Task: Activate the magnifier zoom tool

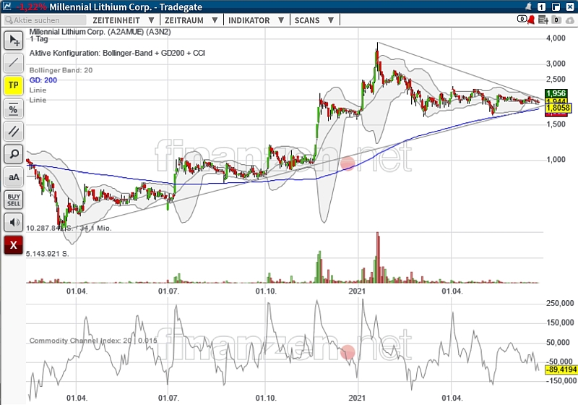Action: pos(13,153)
